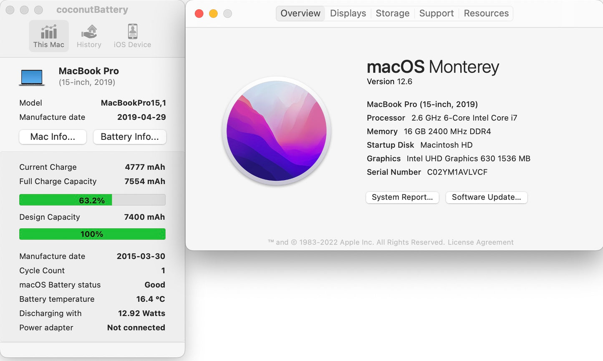The image size is (603, 361).
Task: Click the macOS Monterey logo image
Action: point(276,131)
